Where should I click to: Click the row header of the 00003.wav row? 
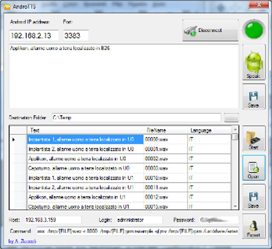click(x=18, y=168)
